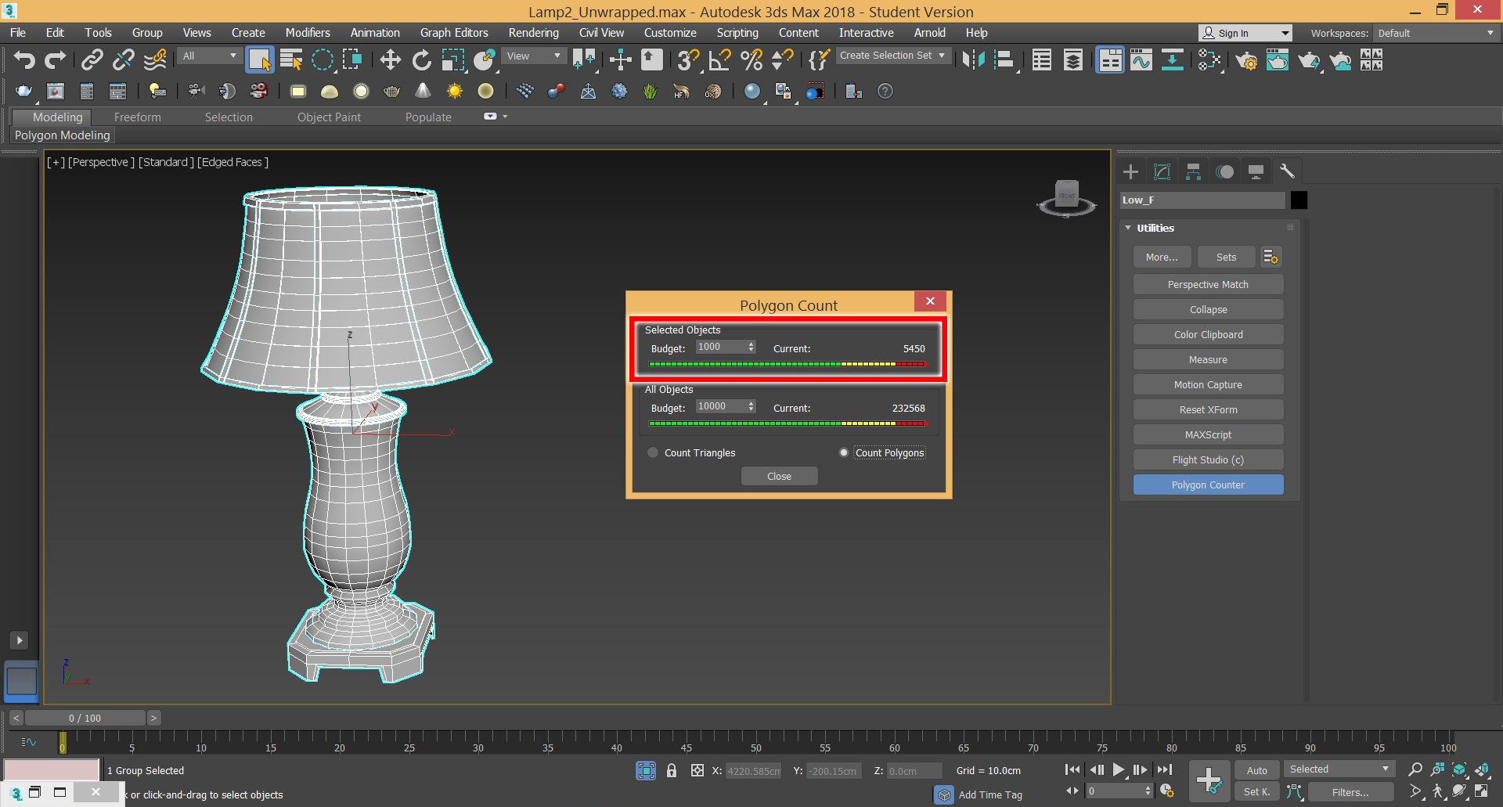Undo the last action
Image resolution: width=1503 pixels, height=807 pixels.
pos(23,59)
